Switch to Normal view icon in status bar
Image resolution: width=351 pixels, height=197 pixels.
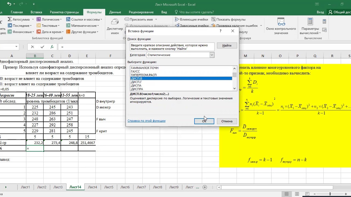[x=287, y=194]
